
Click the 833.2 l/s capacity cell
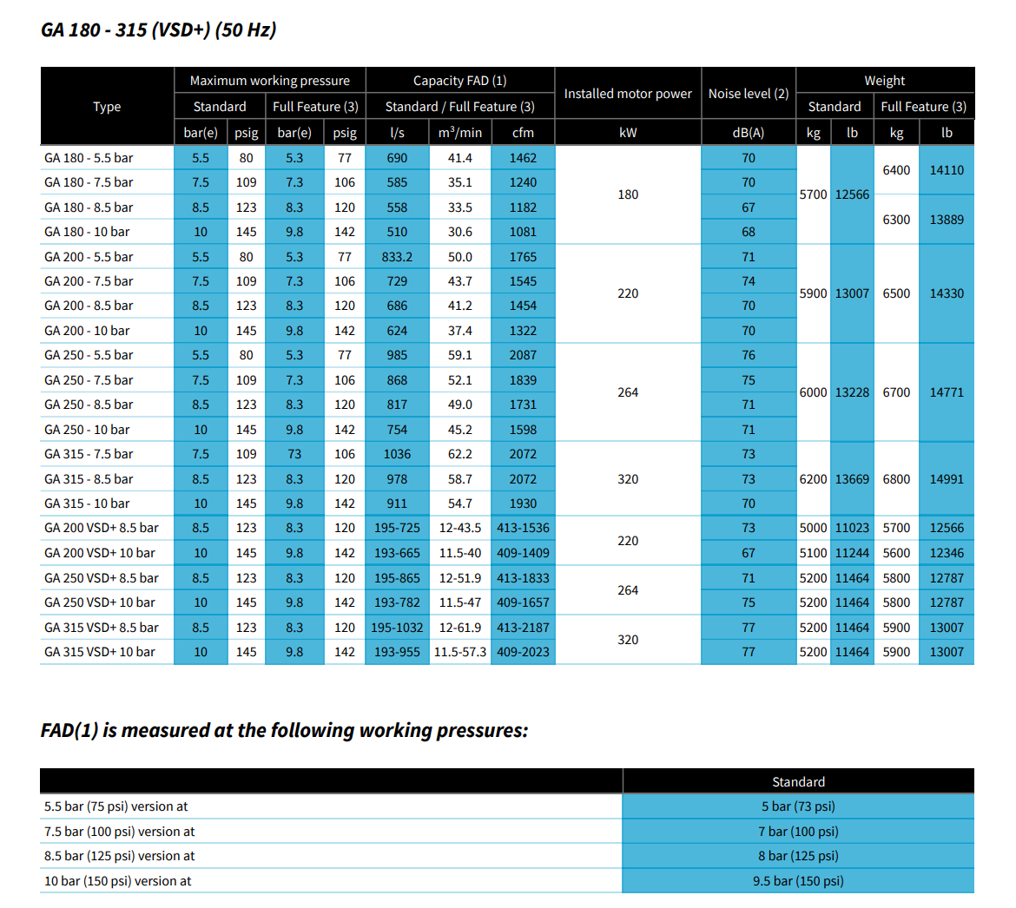(397, 257)
